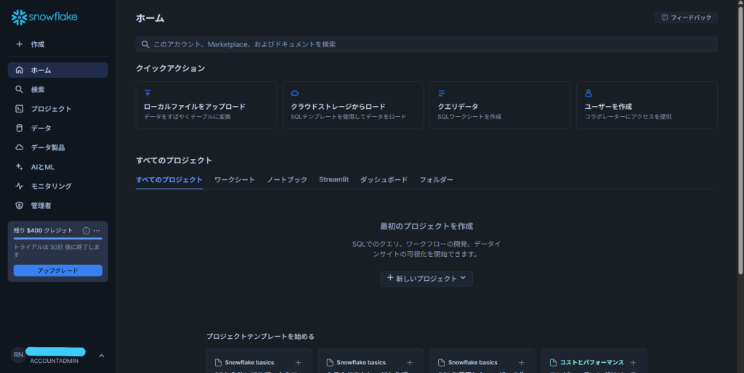This screenshot has height=373, width=744.
Task: Switch to the フォルダー tab
Action: click(436, 180)
